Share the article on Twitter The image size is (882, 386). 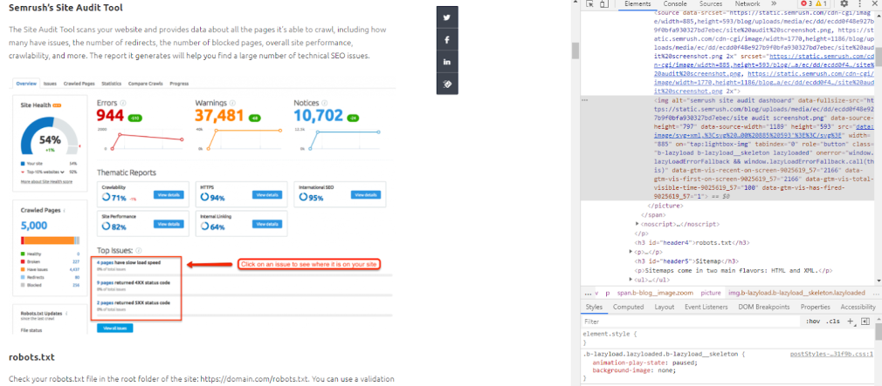(447, 17)
